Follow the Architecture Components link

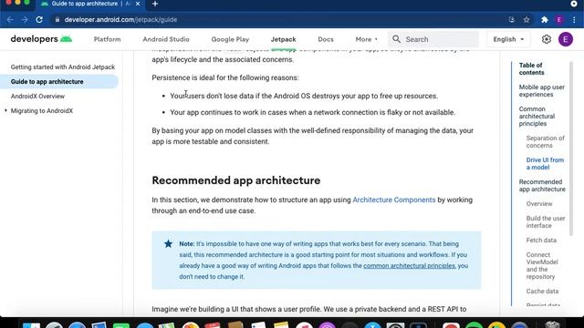pyautogui.click(x=393, y=200)
